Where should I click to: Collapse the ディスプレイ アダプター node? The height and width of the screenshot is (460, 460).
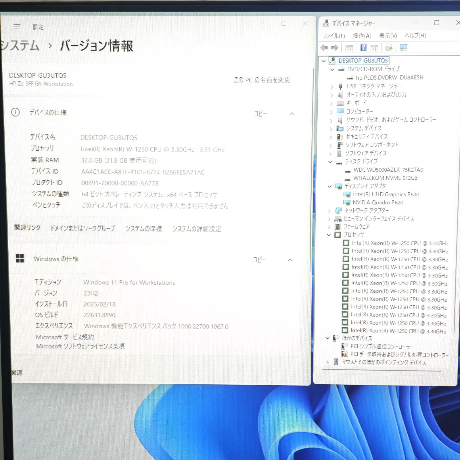[330, 186]
